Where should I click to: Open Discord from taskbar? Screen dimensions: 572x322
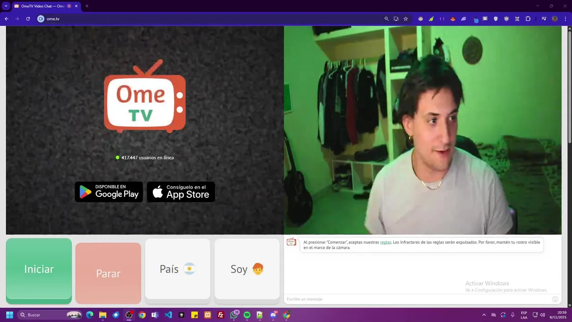[273, 315]
